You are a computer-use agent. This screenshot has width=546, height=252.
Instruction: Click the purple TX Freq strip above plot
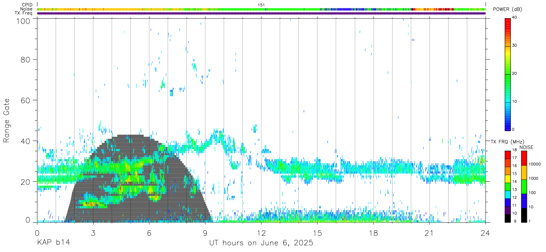click(x=261, y=13)
